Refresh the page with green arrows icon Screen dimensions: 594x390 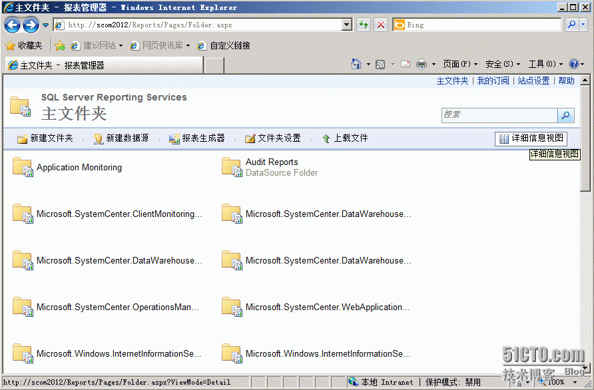(x=364, y=25)
